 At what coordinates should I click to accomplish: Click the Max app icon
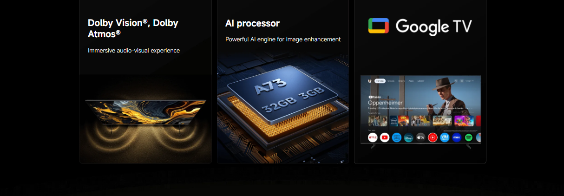click(457, 137)
